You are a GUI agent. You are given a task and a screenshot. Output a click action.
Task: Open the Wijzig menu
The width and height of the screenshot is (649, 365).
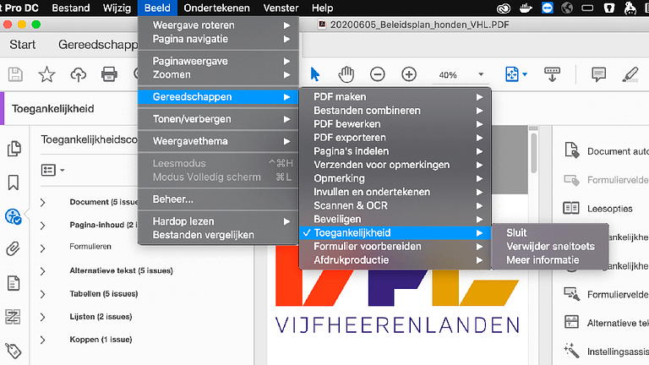click(117, 8)
